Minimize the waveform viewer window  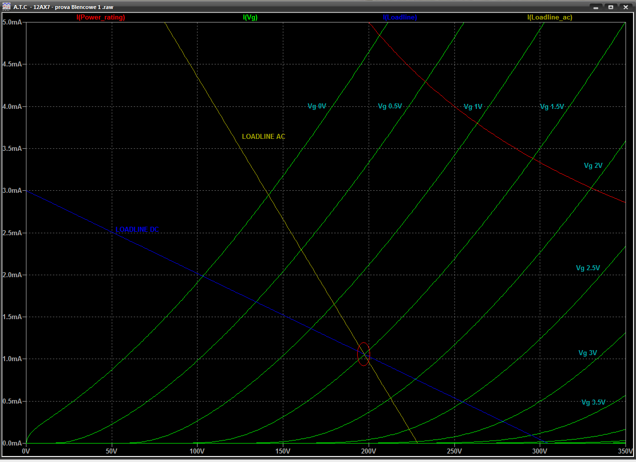595,7
